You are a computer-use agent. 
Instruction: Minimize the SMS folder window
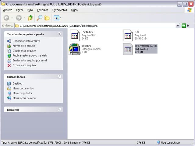click(x=179, y=4)
